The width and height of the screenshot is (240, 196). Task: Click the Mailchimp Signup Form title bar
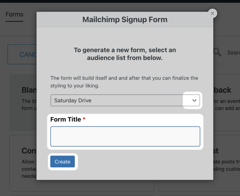124,19
